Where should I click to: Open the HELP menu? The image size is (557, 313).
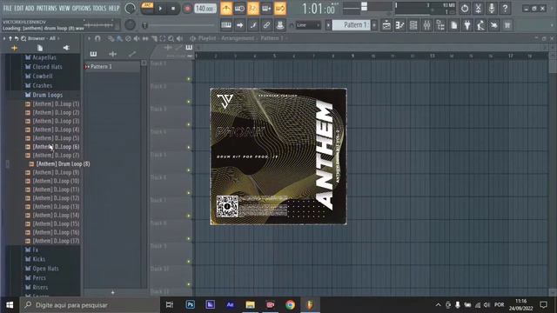coord(114,8)
